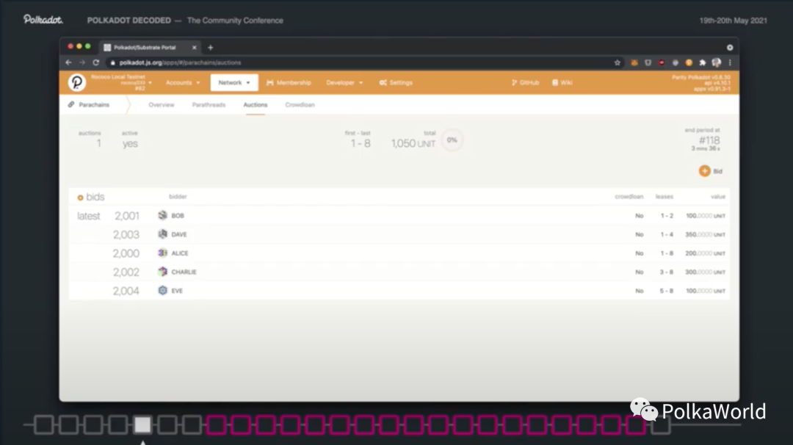Click the Polkadot logo in the header
The height and width of the screenshot is (445, 793).
(x=77, y=82)
